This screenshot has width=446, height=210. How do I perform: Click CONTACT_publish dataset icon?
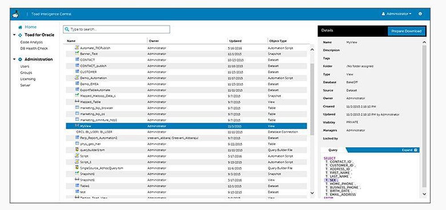click(x=77, y=66)
